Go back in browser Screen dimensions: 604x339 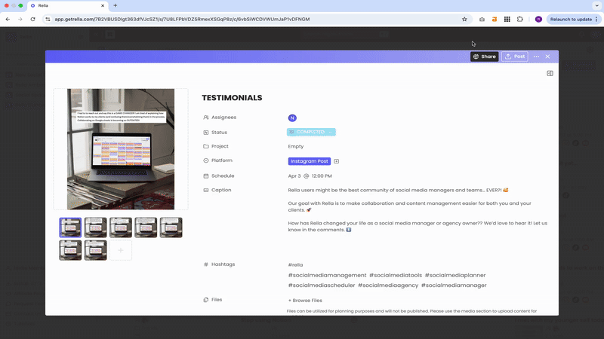tap(8, 20)
